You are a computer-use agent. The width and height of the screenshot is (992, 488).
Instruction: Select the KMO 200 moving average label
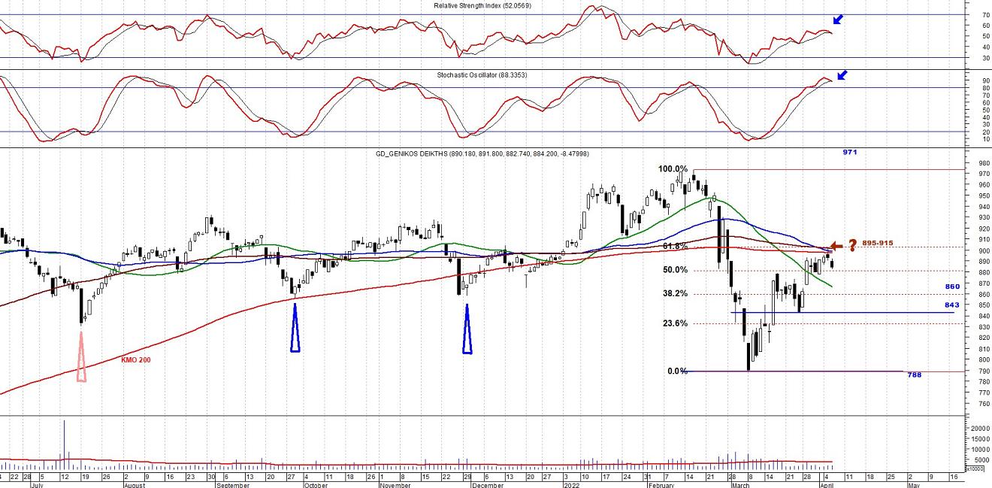[136, 360]
